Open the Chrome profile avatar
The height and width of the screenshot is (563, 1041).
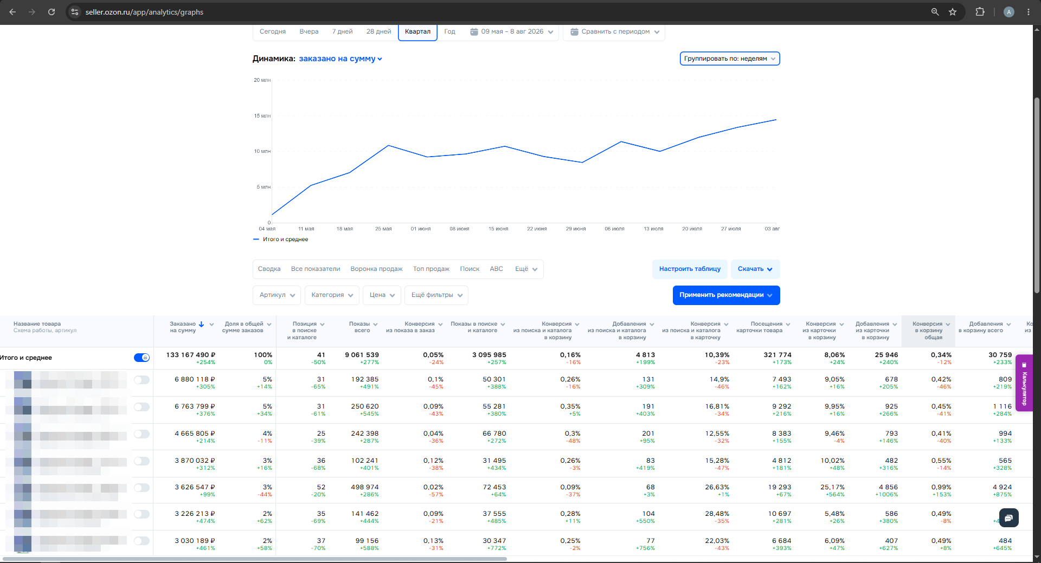click(x=1009, y=12)
